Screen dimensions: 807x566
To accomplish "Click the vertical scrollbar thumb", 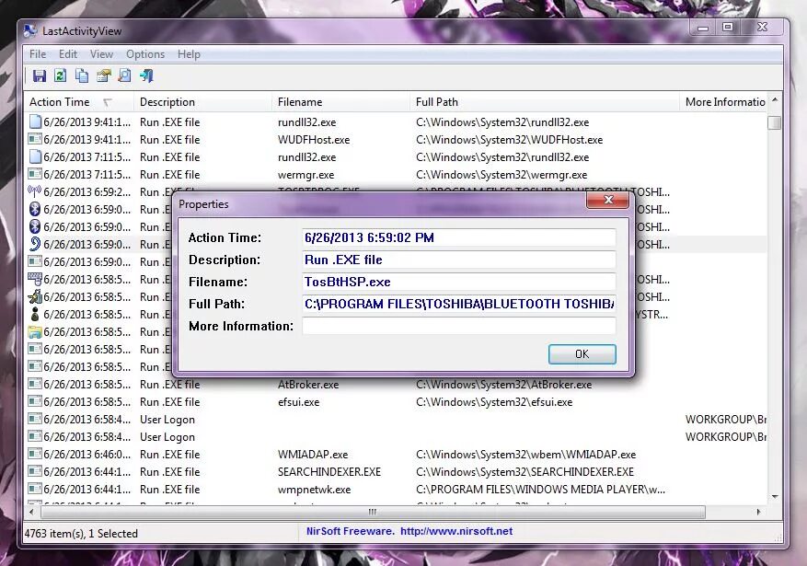I will click(x=775, y=122).
